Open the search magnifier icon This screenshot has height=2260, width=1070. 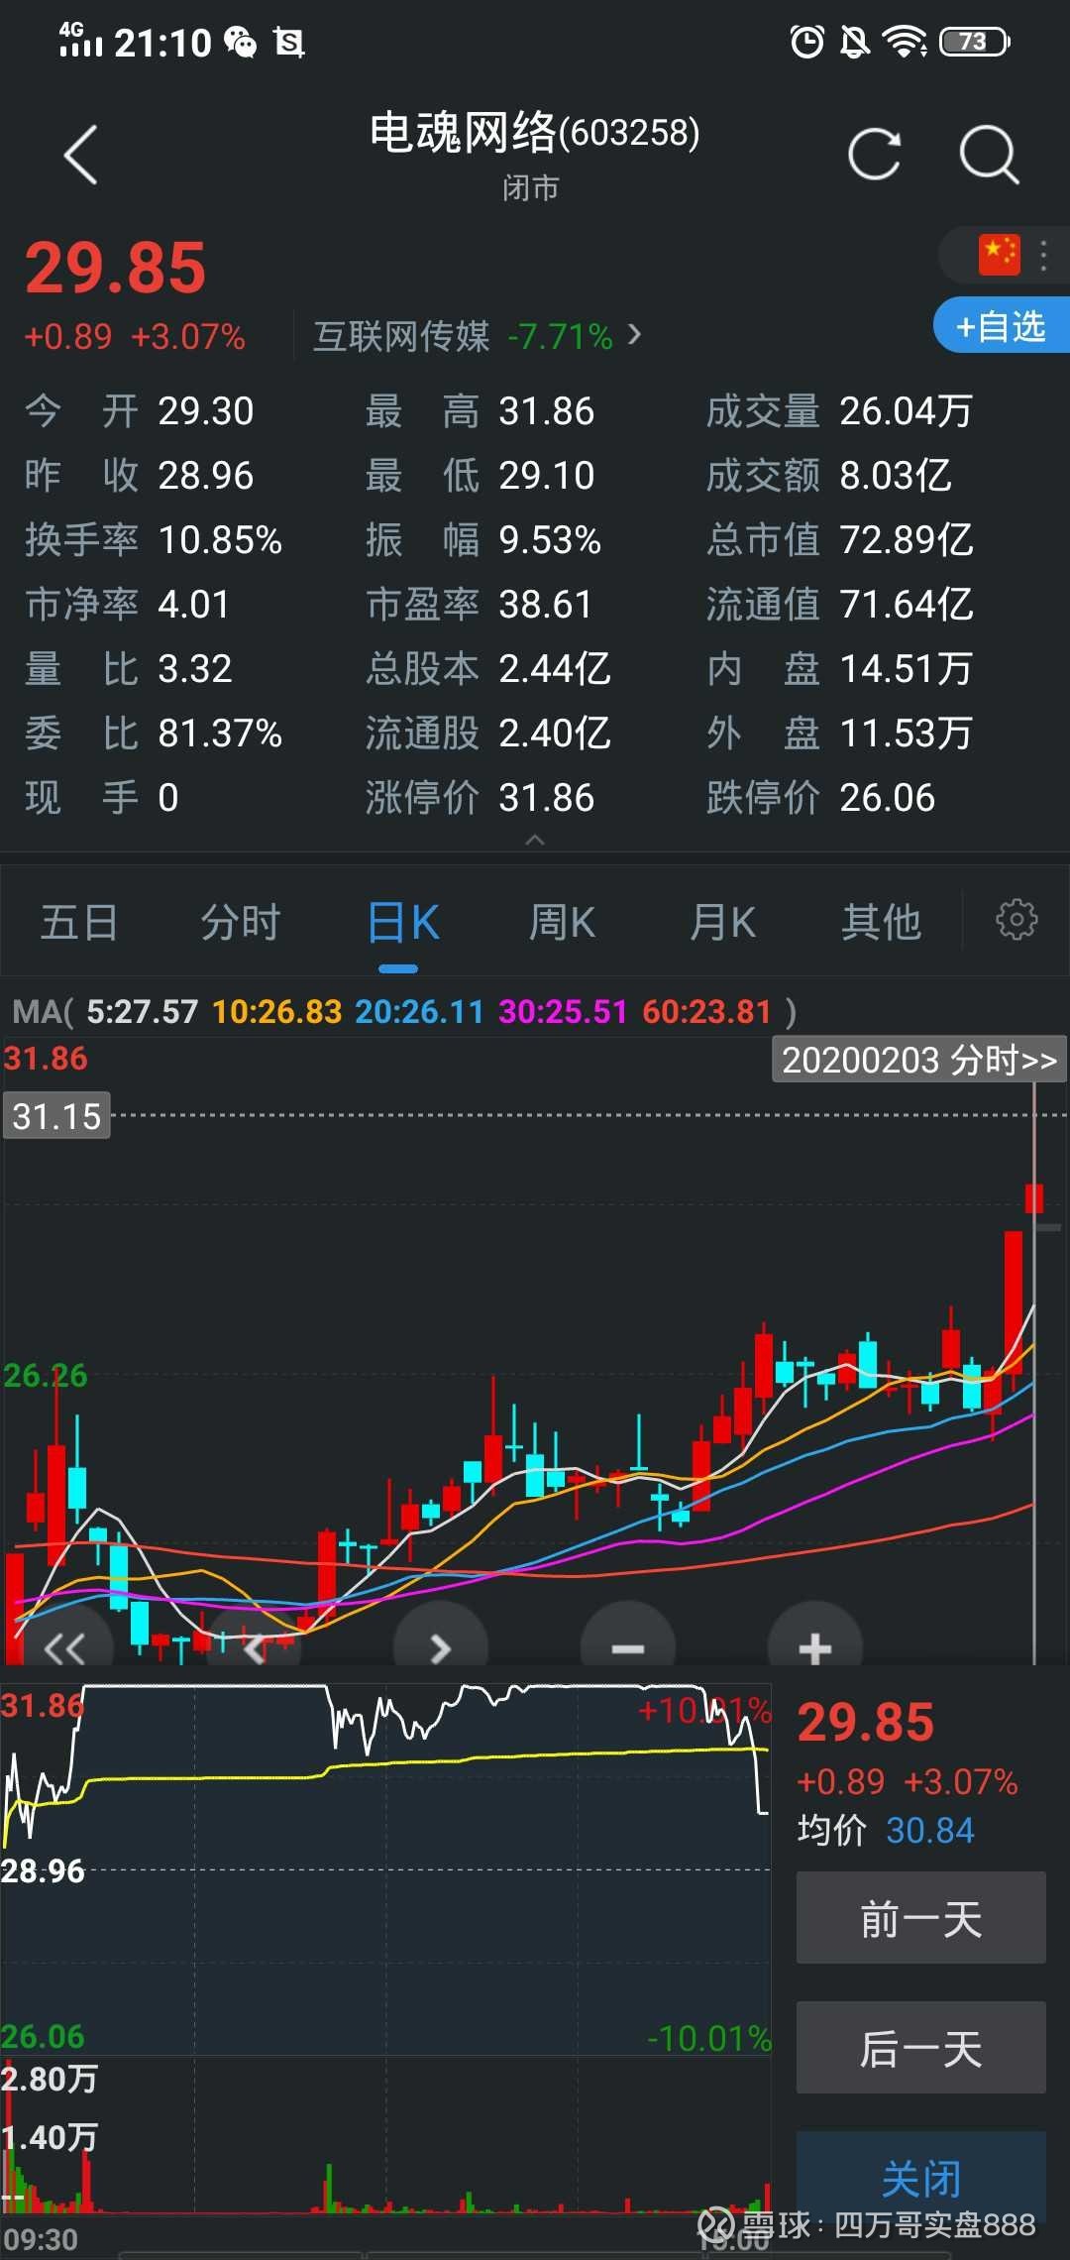coord(989,155)
